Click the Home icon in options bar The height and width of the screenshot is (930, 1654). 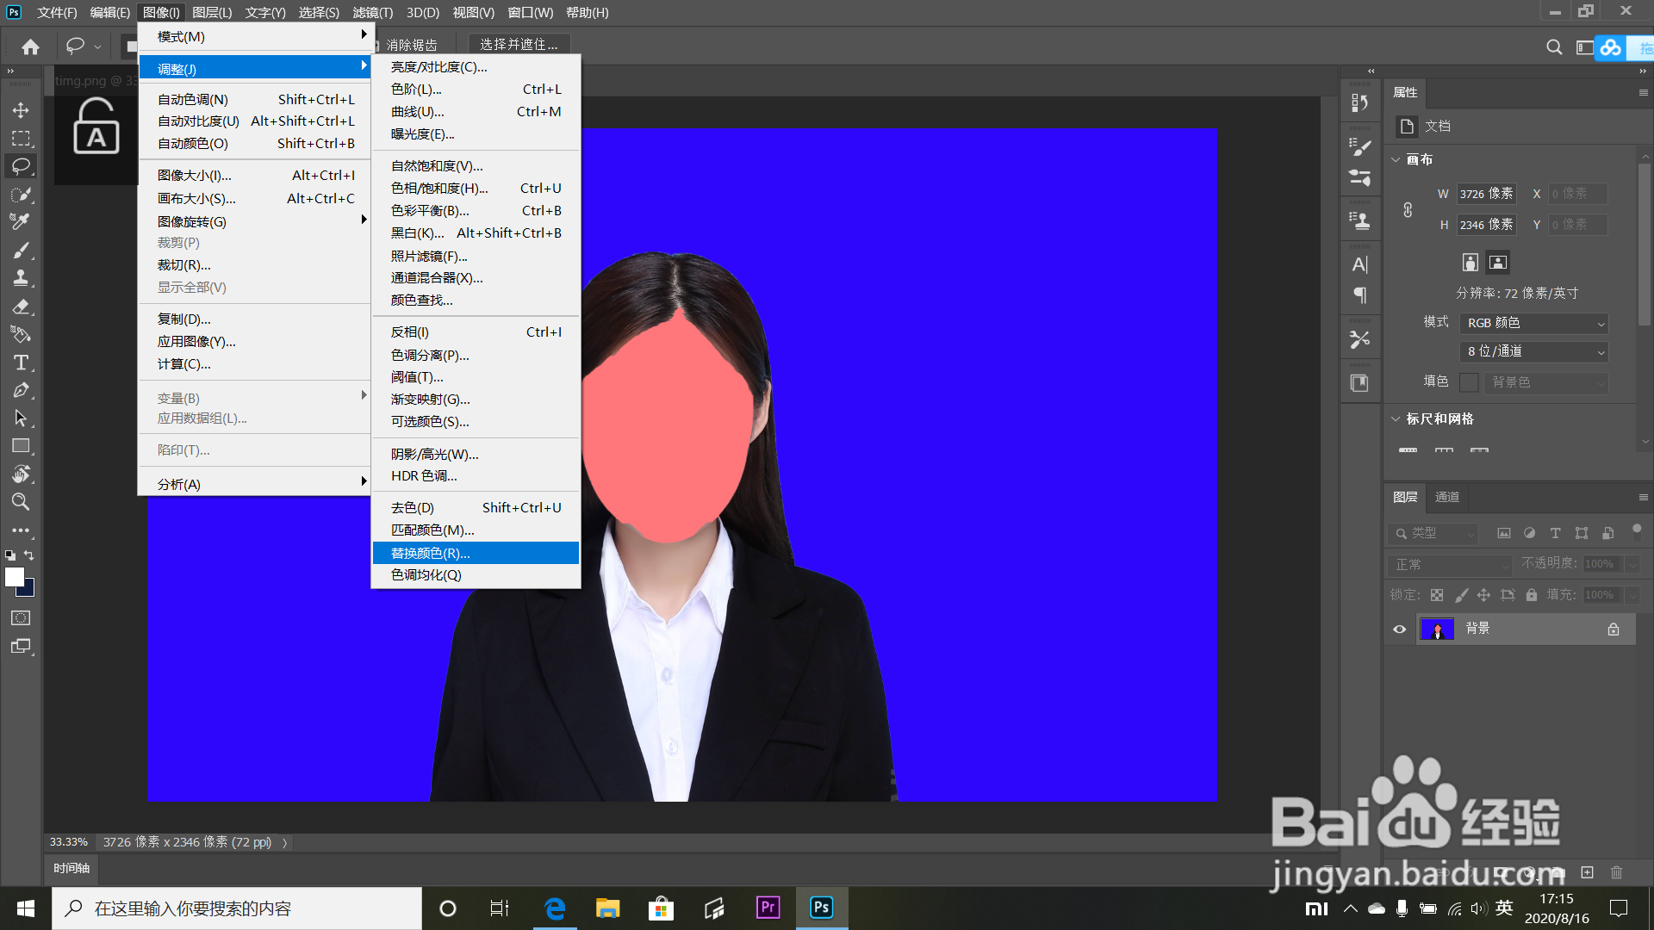31,46
